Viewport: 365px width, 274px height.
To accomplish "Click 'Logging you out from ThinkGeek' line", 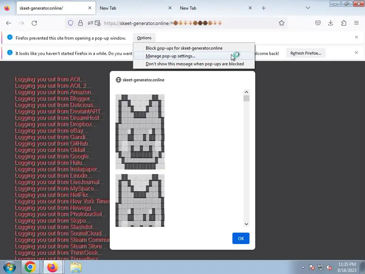I will pyautogui.click(x=59, y=253).
